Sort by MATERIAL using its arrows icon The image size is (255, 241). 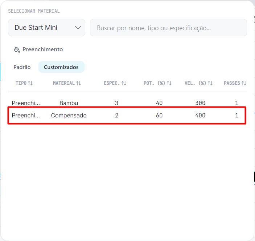[79, 83]
